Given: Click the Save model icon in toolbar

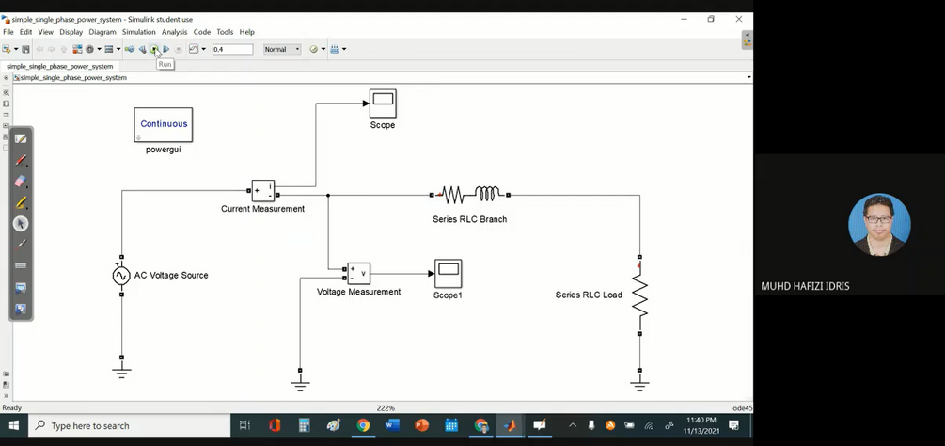Looking at the screenshot, I should (26, 50).
